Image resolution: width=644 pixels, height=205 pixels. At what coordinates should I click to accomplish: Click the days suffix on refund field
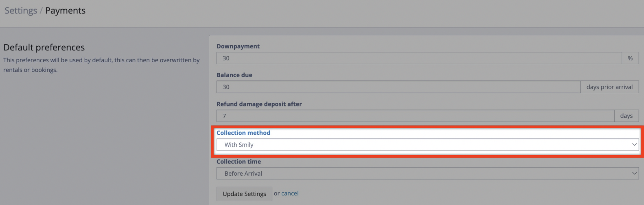626,116
